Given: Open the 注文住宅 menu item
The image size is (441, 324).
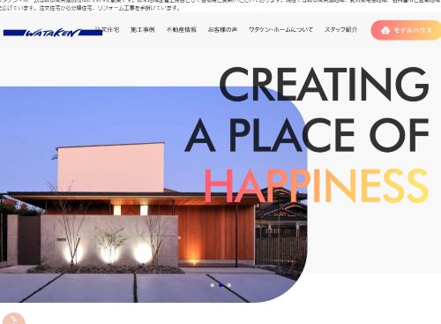Looking at the screenshot, I should coord(107,30).
